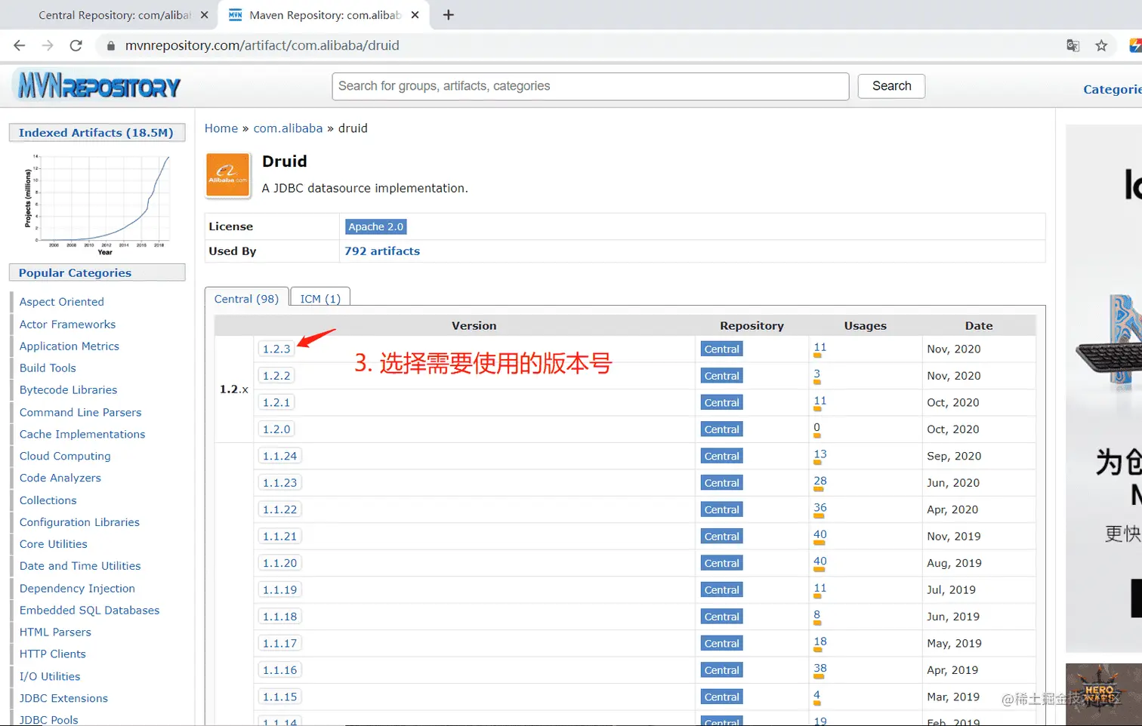This screenshot has height=726, width=1142.
Task: Open version 1.1.18
Action: pyautogui.click(x=279, y=617)
